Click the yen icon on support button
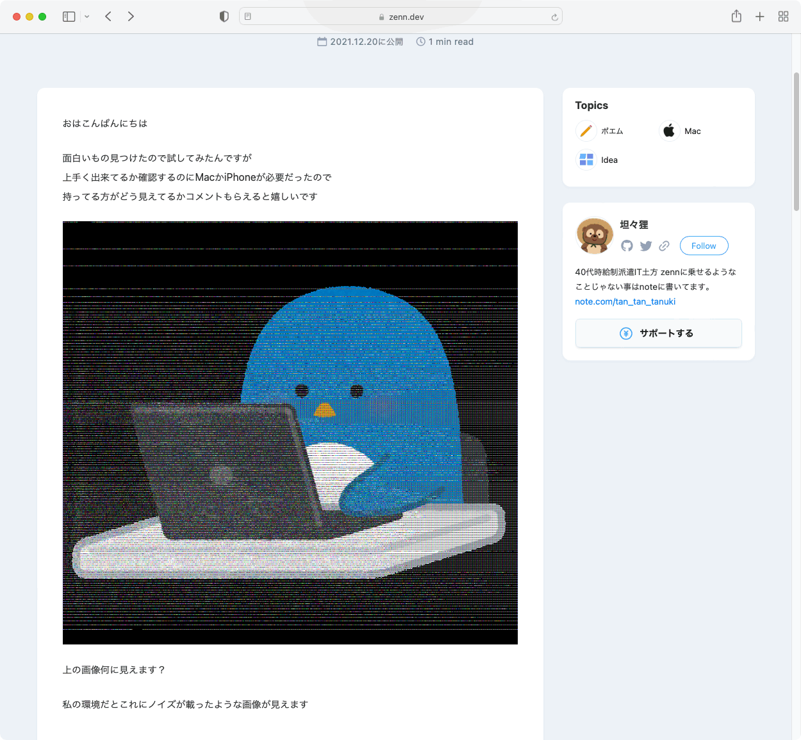Viewport: 801px width, 740px height. click(x=626, y=333)
